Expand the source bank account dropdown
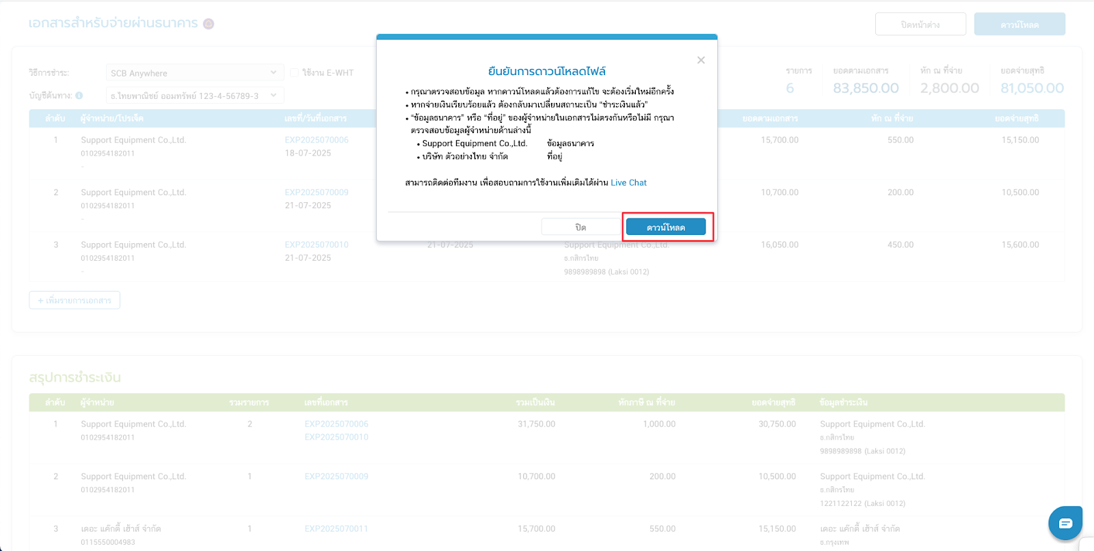The height and width of the screenshot is (551, 1094). click(x=194, y=96)
